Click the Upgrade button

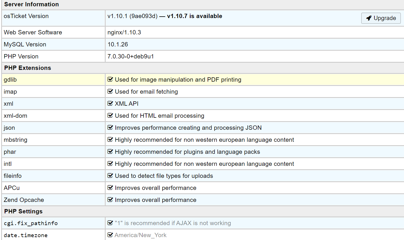(381, 18)
